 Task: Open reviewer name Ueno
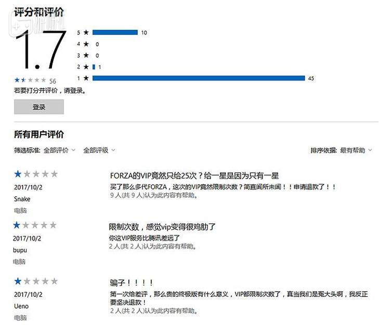(x=21, y=306)
